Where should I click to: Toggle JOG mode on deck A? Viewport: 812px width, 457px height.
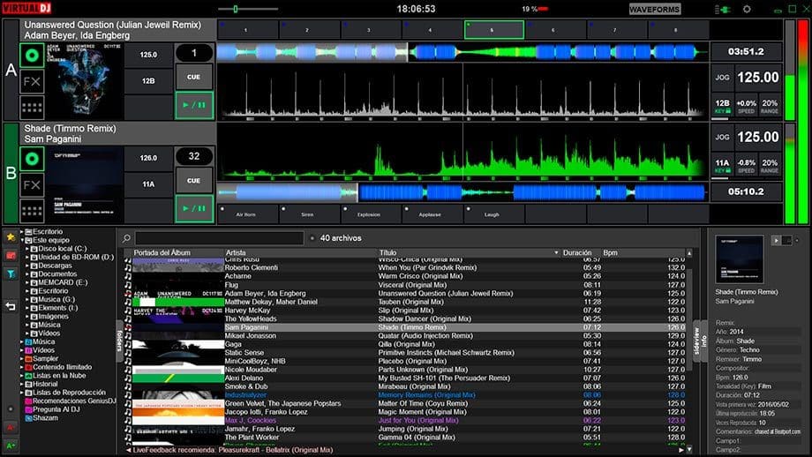click(x=722, y=78)
